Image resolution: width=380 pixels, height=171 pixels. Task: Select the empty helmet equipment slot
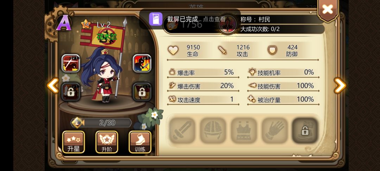click(213, 131)
